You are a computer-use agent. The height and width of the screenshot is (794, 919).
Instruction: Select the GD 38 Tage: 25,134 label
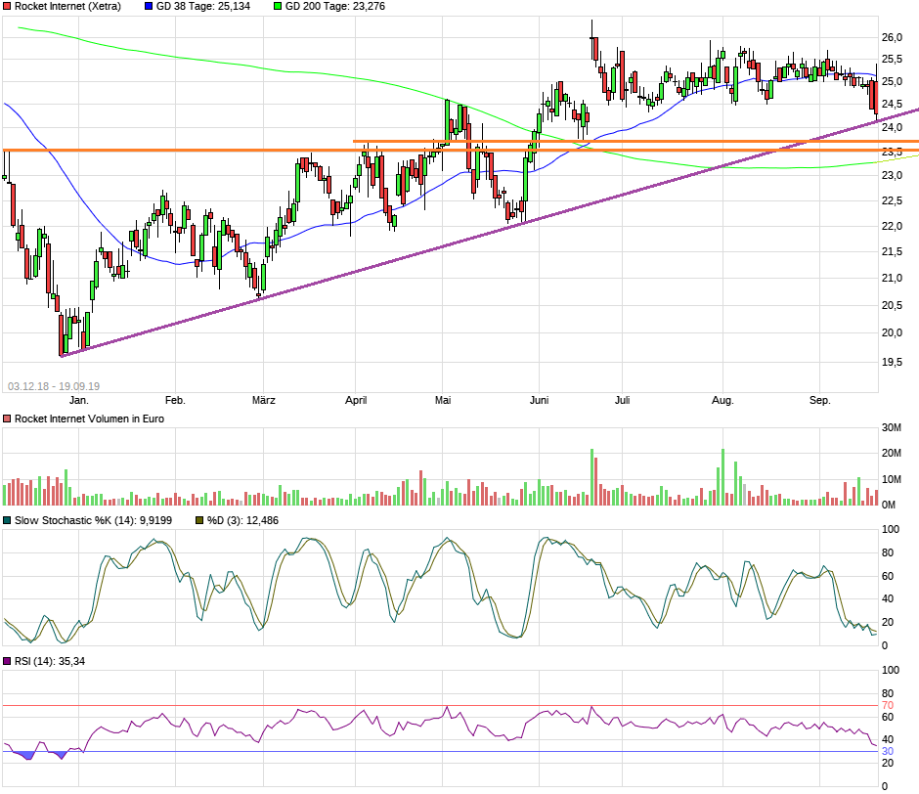click(x=202, y=7)
